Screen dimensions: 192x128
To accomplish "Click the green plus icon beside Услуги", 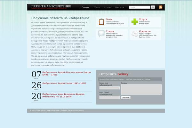I will (x=135, y=22).
